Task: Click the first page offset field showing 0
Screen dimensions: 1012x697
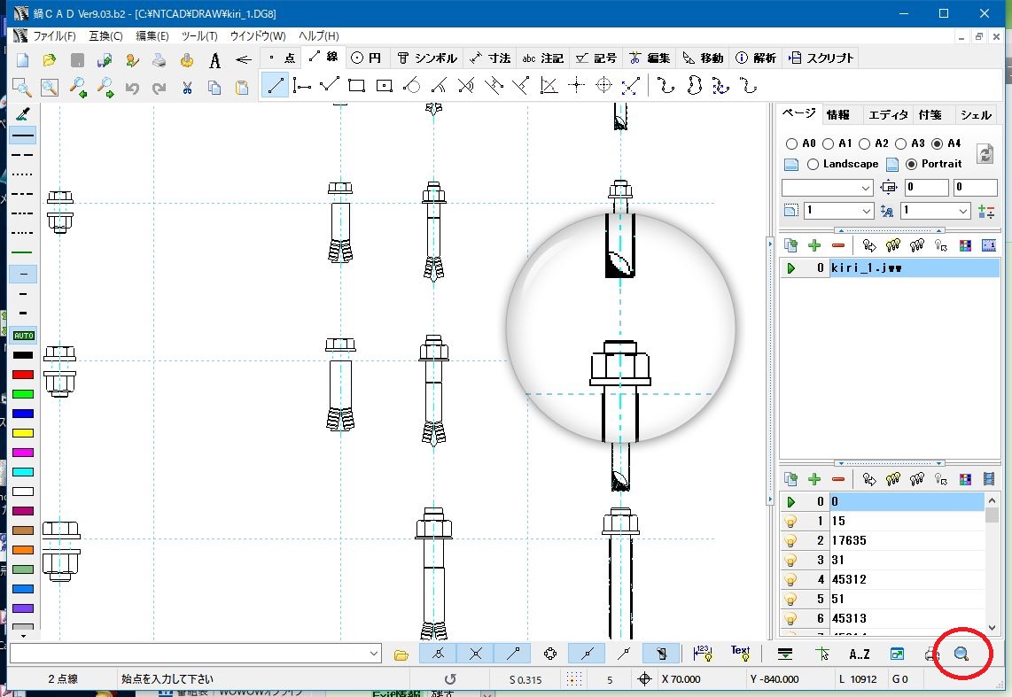Action: click(x=926, y=188)
